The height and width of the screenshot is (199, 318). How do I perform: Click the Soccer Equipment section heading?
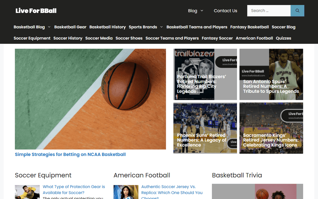pyautogui.click(x=43, y=175)
